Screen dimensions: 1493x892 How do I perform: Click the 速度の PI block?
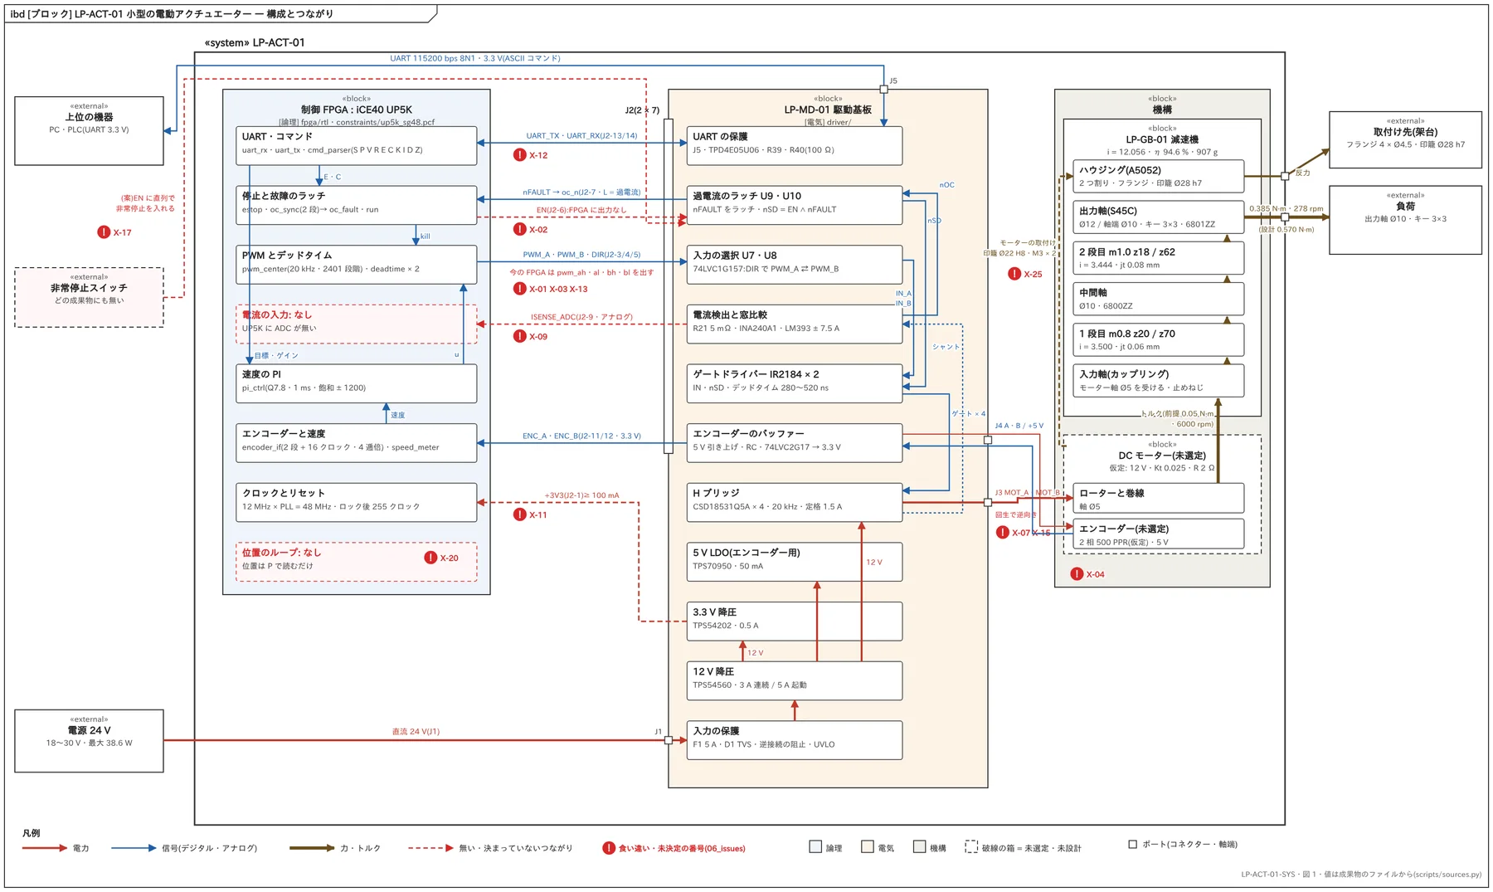click(x=357, y=383)
